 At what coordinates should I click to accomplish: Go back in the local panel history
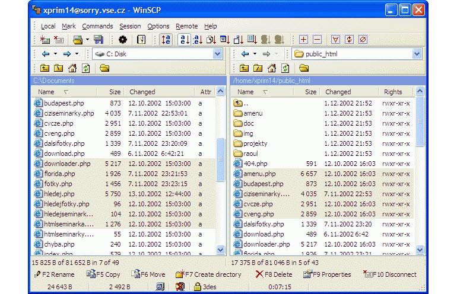pos(46,54)
